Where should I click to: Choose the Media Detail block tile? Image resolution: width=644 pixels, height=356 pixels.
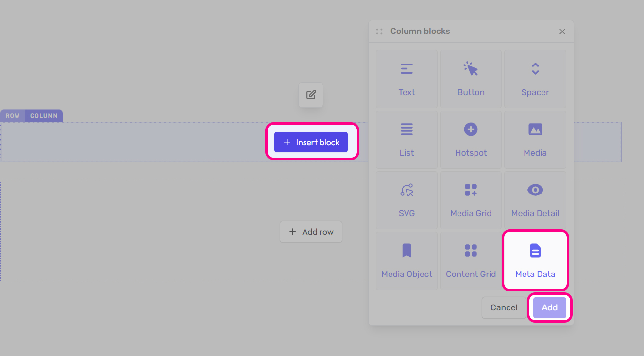pyautogui.click(x=535, y=200)
